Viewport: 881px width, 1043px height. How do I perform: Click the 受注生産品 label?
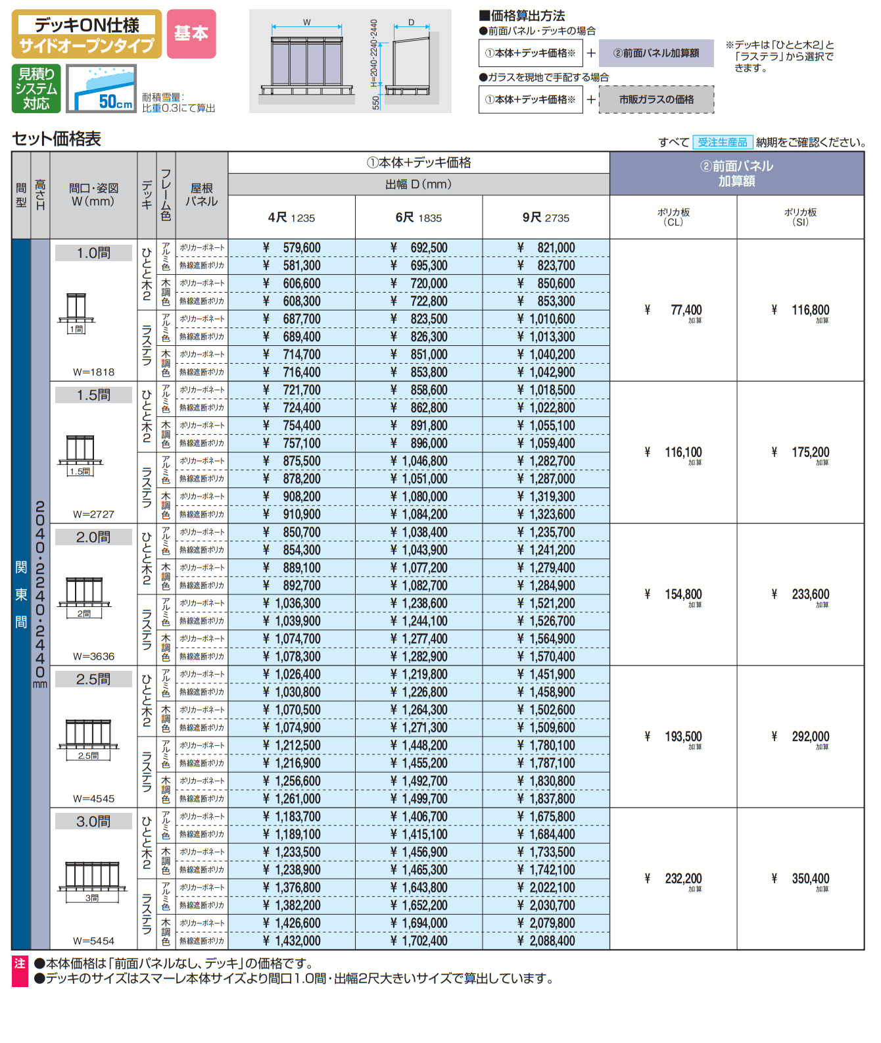[722, 142]
